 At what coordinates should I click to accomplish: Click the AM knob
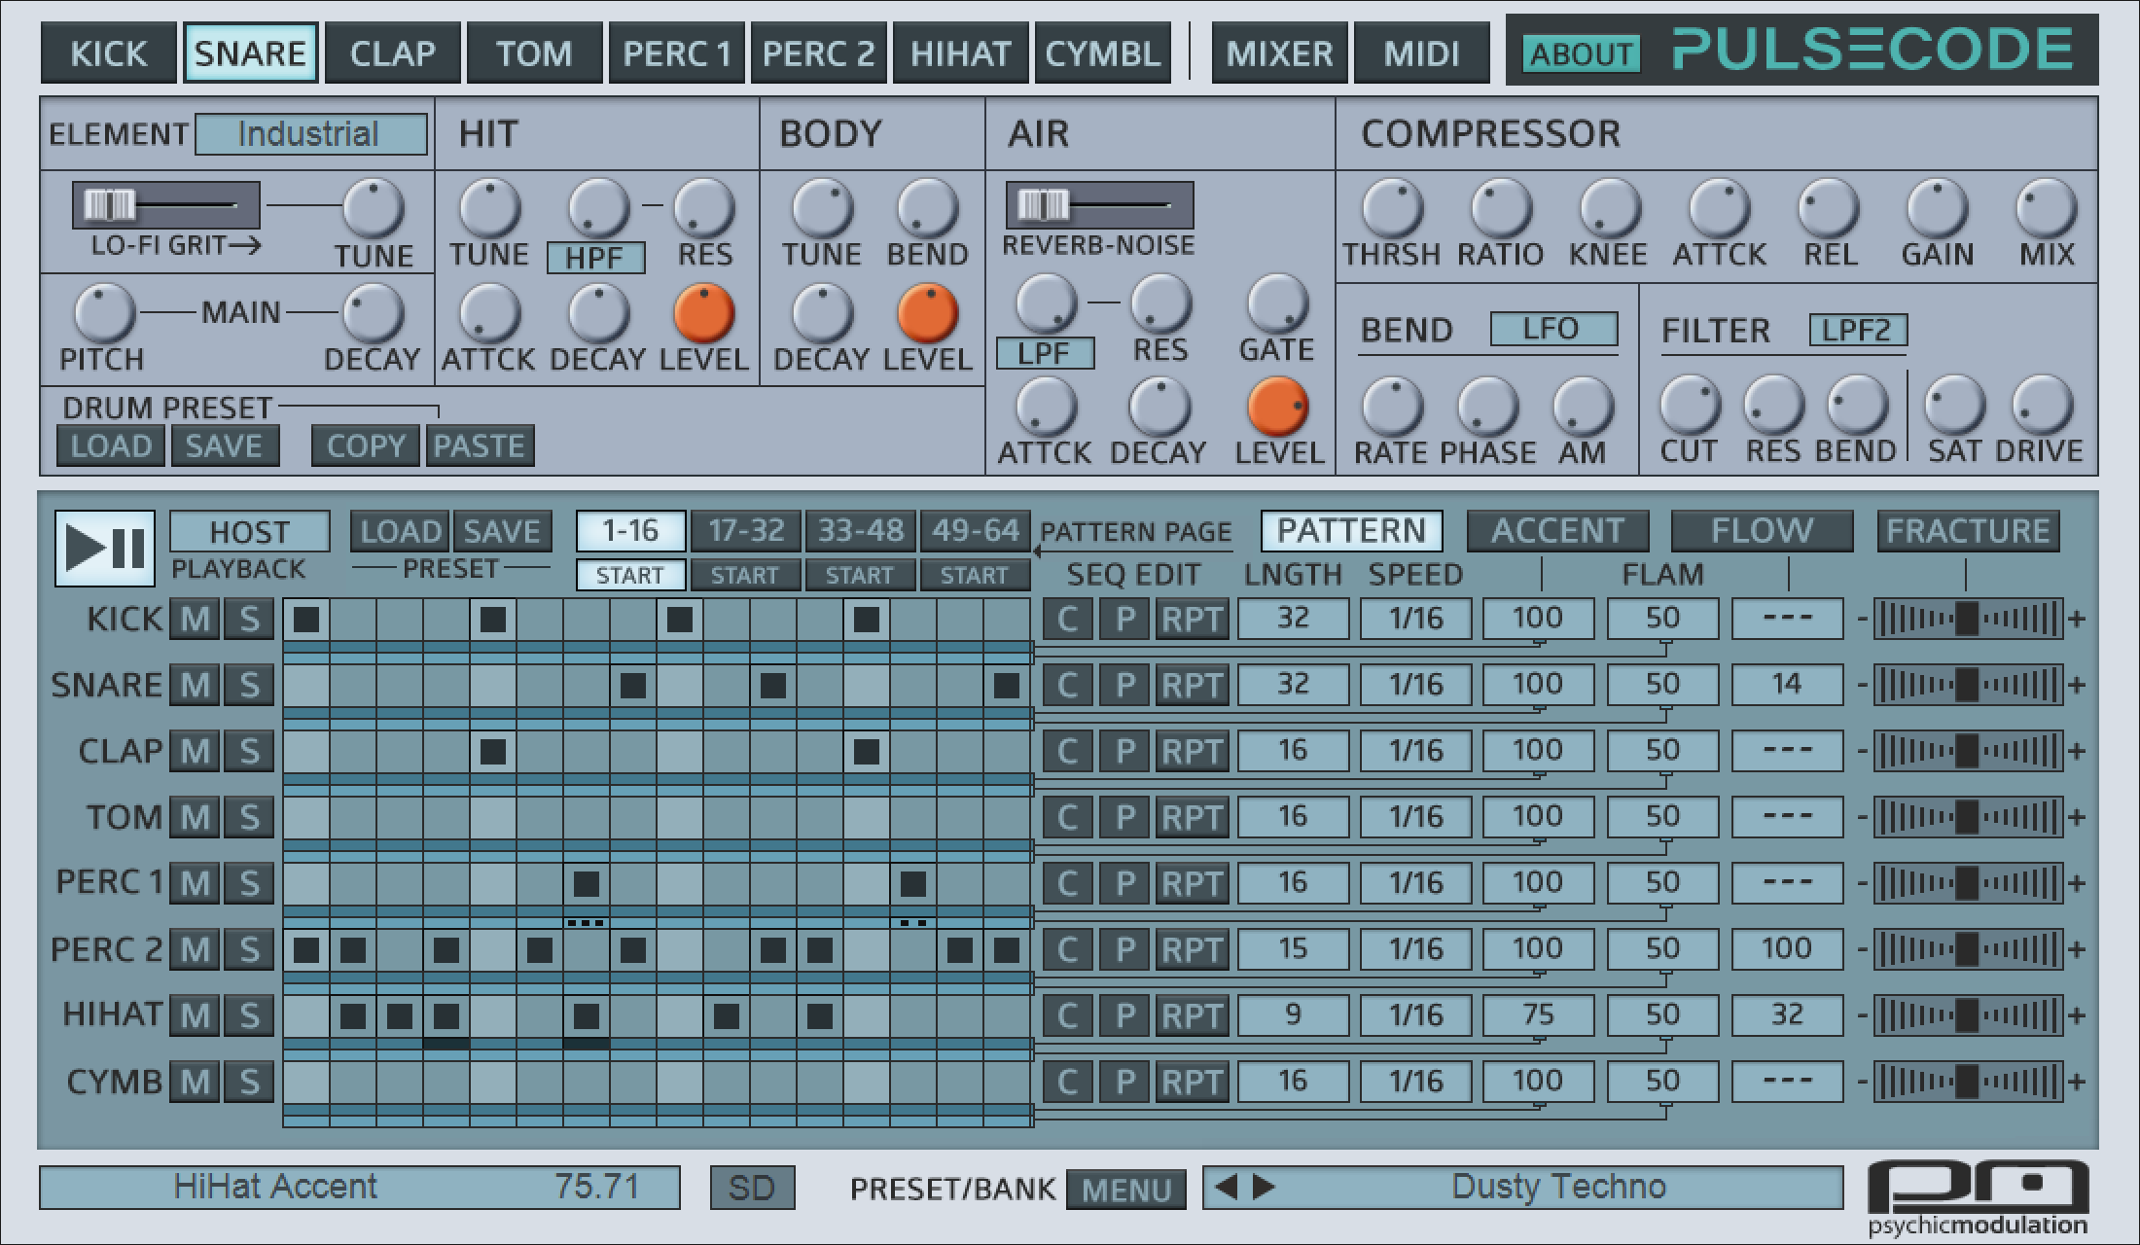pyautogui.click(x=1583, y=407)
